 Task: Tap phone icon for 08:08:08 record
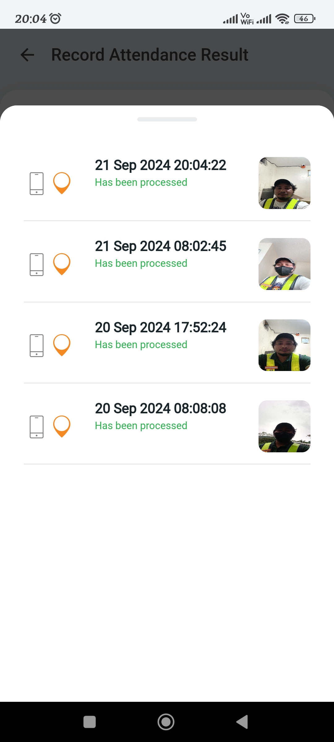click(36, 427)
